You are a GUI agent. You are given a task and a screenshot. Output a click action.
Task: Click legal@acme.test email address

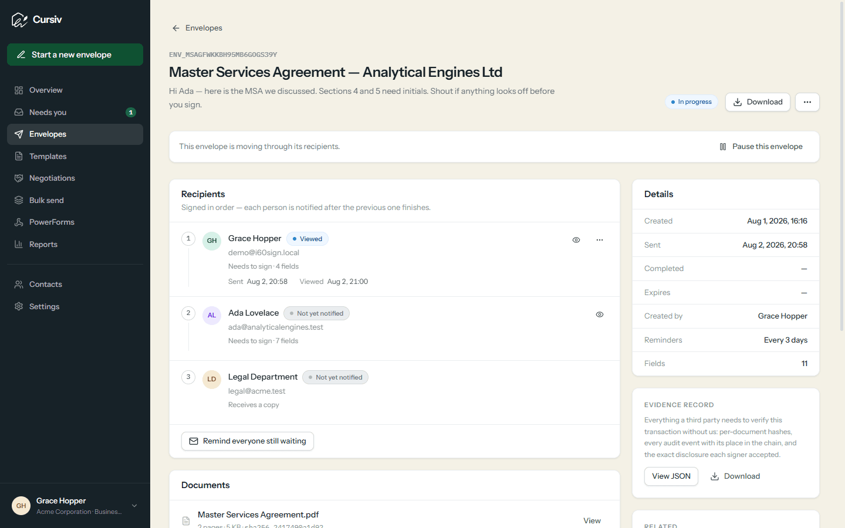click(256, 391)
